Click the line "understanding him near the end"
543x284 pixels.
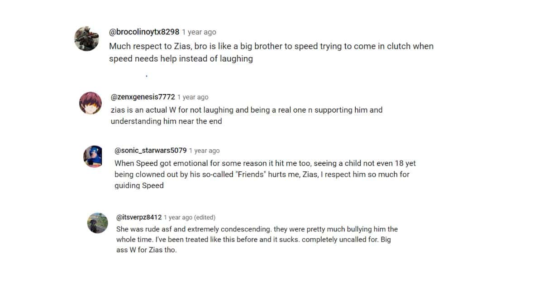pos(166,121)
